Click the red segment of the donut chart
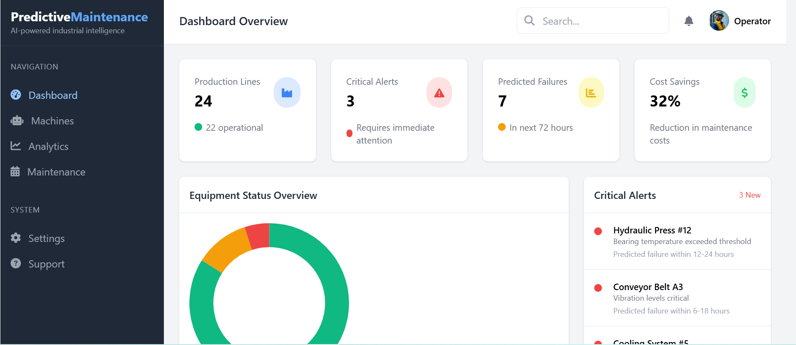This screenshot has height=345, width=796. pyautogui.click(x=258, y=236)
